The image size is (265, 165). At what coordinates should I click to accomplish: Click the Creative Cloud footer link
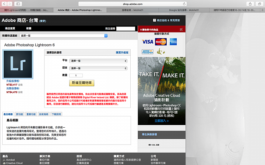14,163
